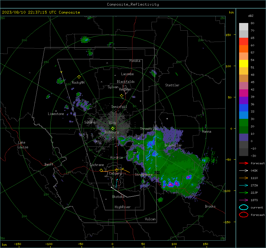
Task: Click the Vulcan city label
Action: click(150, 219)
